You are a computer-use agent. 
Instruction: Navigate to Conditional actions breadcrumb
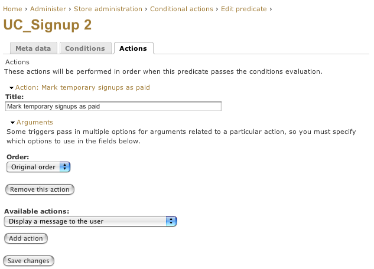pos(181,9)
